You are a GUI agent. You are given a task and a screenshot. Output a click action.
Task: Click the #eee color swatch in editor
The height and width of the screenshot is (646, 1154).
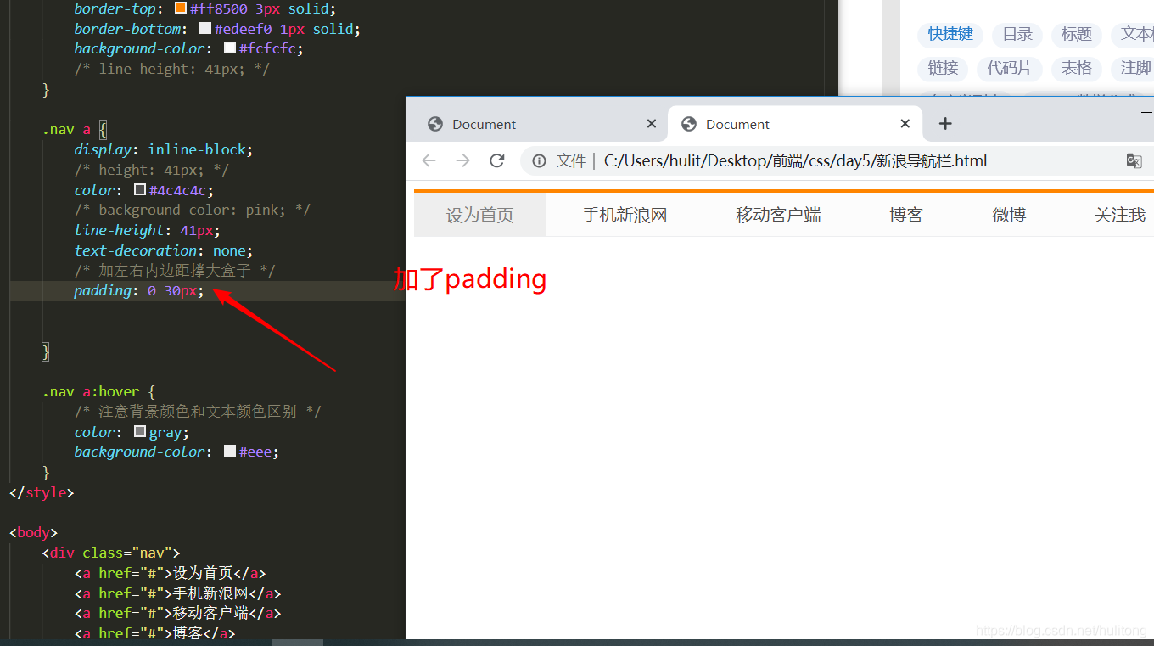coord(229,452)
